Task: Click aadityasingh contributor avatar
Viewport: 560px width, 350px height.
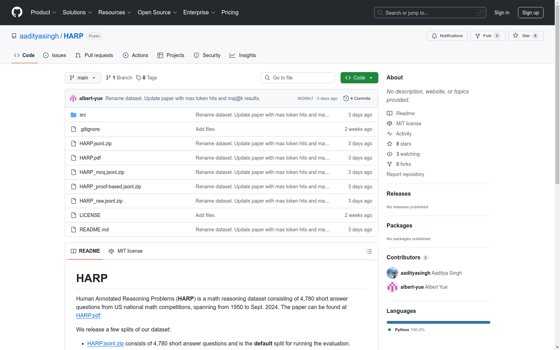Action: pos(392,273)
